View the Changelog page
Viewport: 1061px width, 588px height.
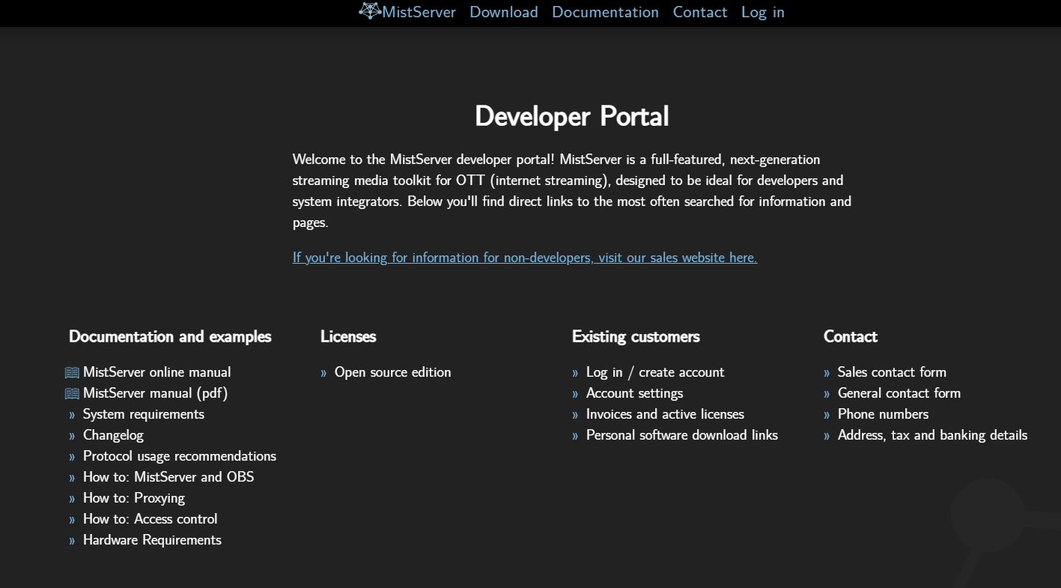pos(113,435)
